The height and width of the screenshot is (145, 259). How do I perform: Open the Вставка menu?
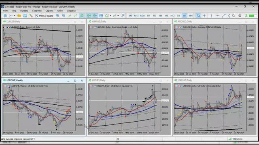click(x=24, y=11)
